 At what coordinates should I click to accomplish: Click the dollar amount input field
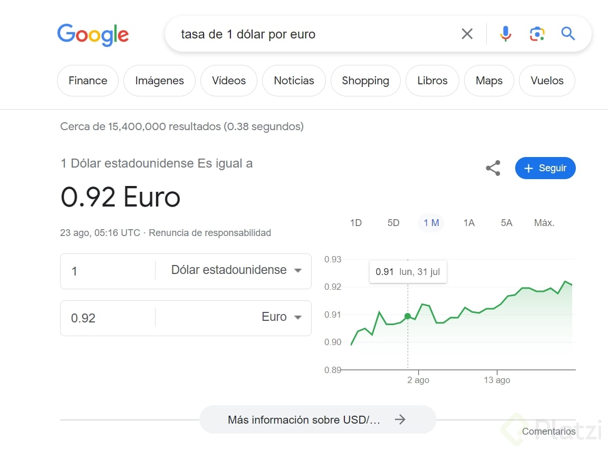click(108, 271)
